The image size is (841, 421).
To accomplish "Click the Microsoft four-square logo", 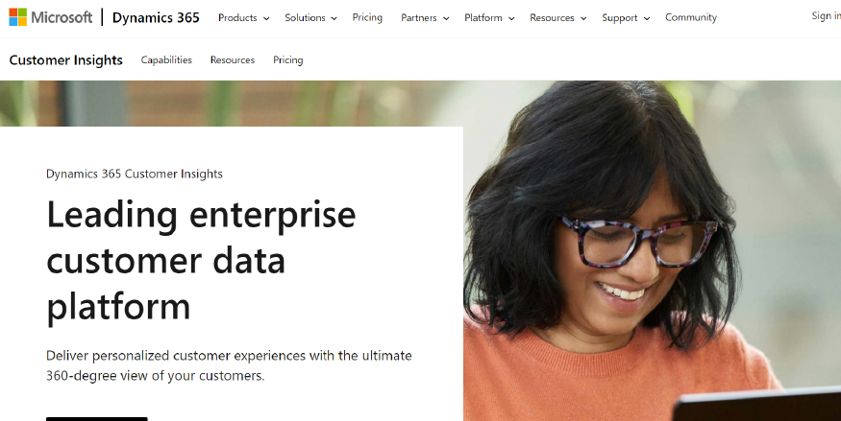I will [17, 17].
